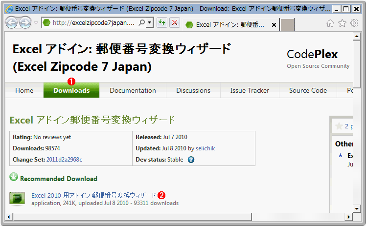Click the vertical scrollbar thumb
This screenshot has height=226, width=366.
tap(357, 64)
